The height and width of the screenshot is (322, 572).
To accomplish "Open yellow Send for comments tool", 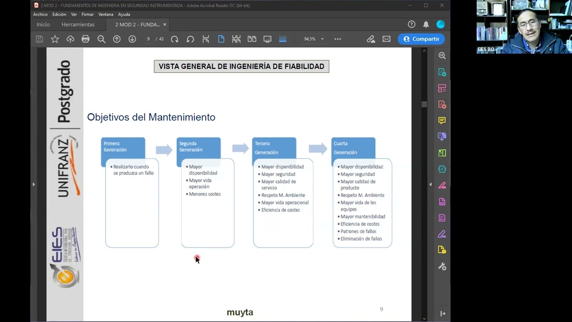I will click(x=442, y=250).
